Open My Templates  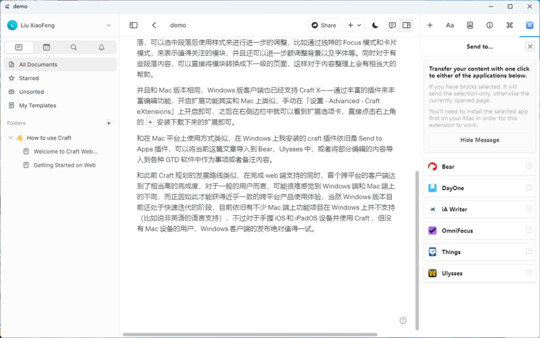(60, 105)
